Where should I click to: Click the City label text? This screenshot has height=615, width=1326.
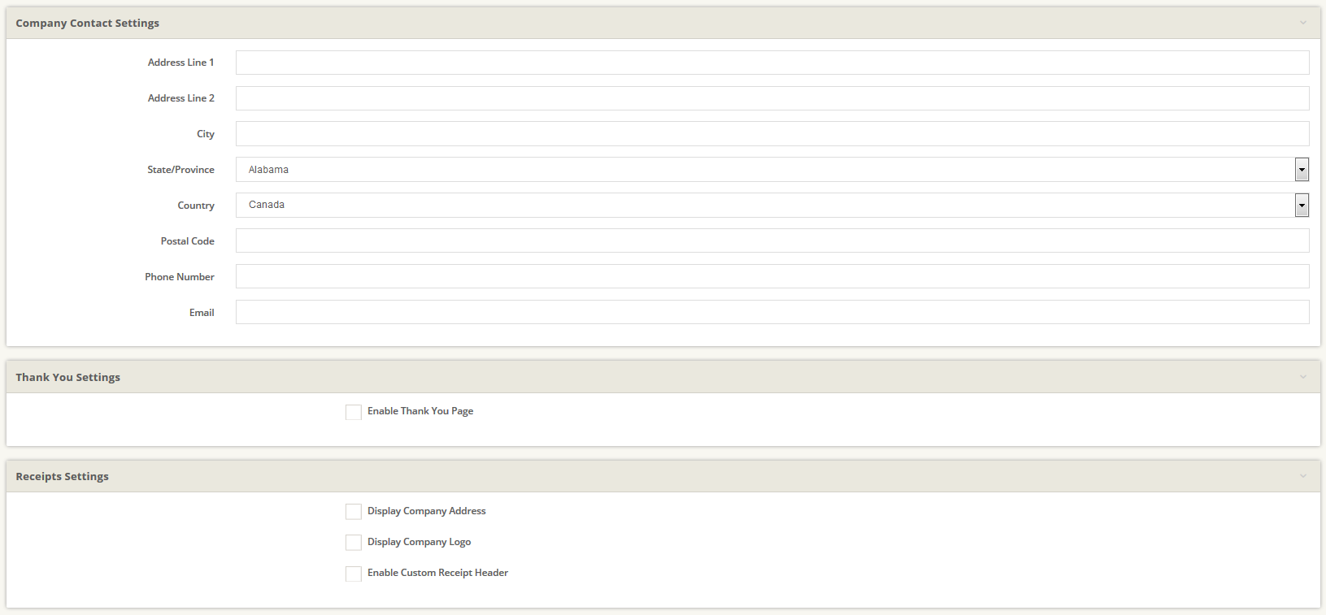point(206,134)
